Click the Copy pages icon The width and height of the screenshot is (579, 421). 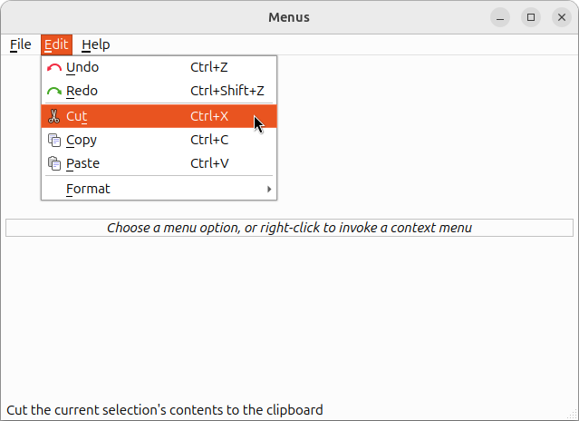tap(54, 140)
